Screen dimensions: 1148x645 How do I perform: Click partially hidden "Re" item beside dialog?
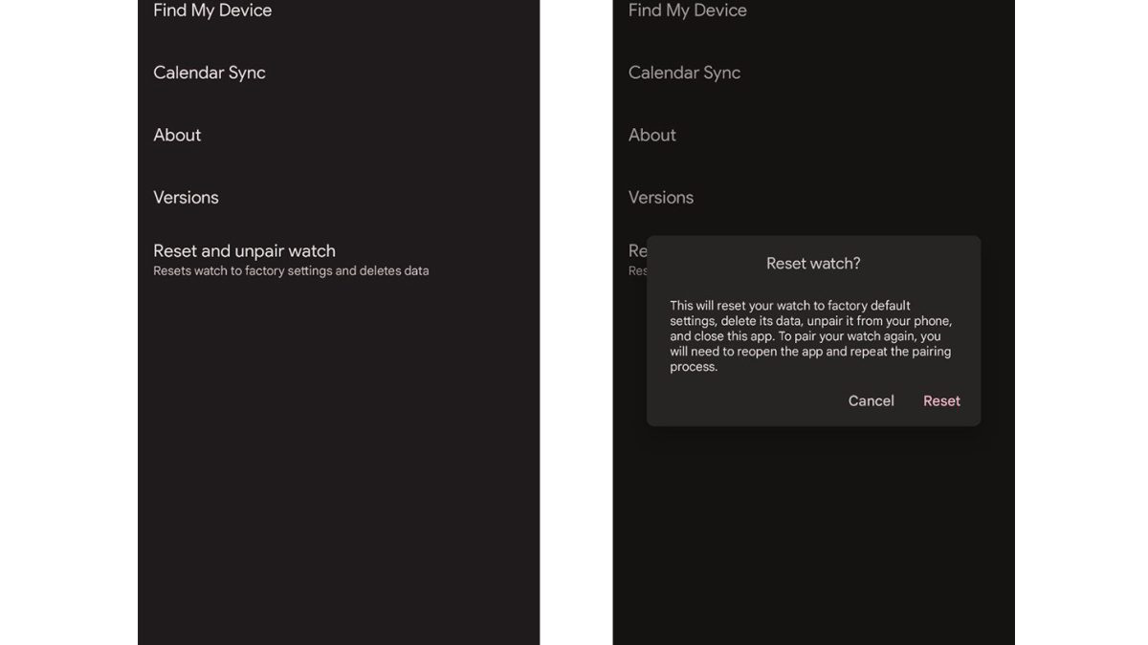637,252
